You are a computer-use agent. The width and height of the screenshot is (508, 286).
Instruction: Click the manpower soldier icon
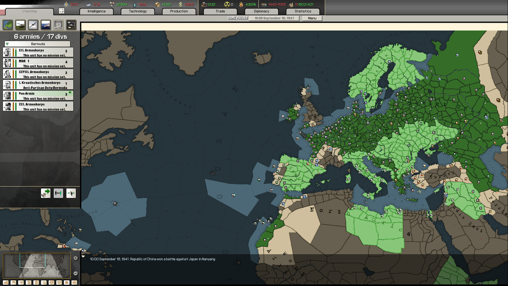click(204, 4)
